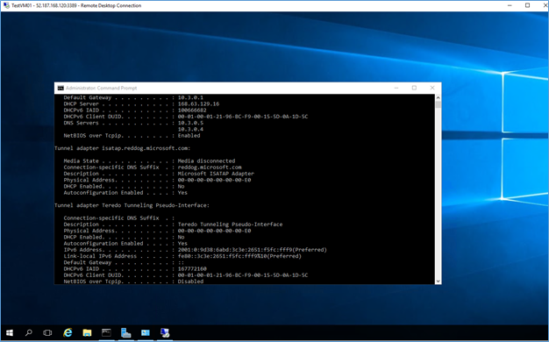Click the TestVM01 Remote Desktop title text
The image size is (549, 342).
click(76, 5)
